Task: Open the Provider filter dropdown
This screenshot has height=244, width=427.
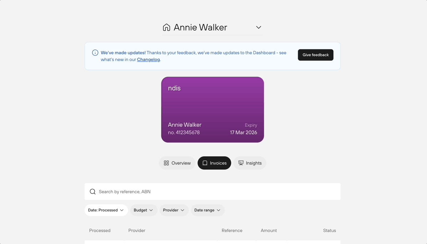Action: [174, 210]
